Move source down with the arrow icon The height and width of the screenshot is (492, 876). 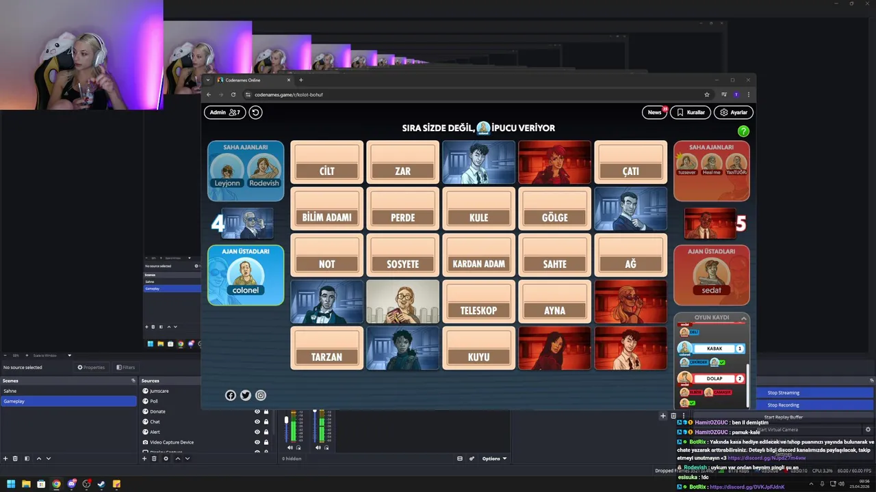coord(188,459)
